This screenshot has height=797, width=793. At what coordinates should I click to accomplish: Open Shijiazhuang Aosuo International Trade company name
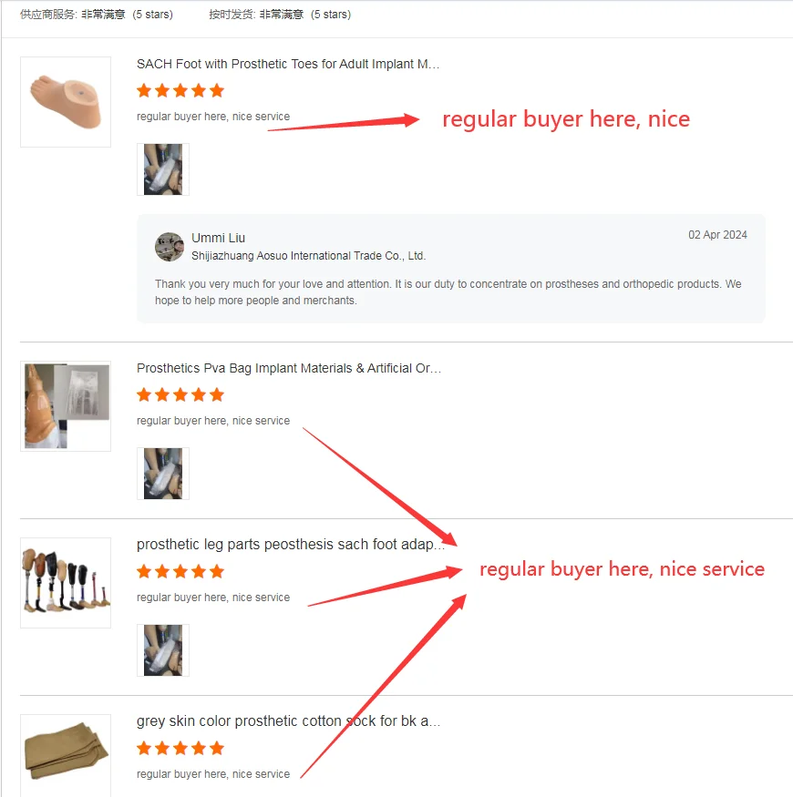click(308, 256)
